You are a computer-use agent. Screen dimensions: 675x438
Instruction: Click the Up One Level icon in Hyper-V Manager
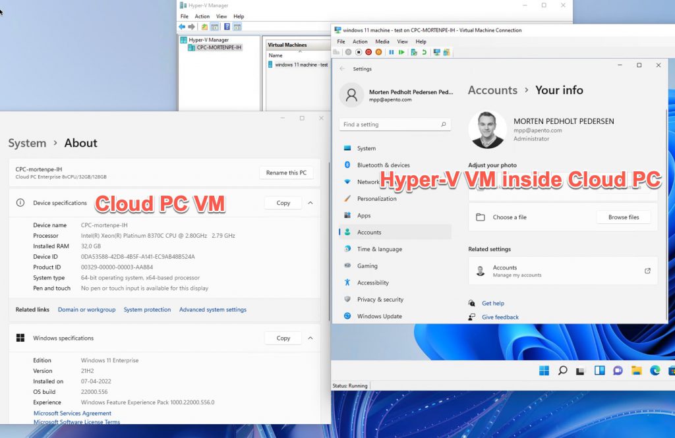(x=204, y=27)
